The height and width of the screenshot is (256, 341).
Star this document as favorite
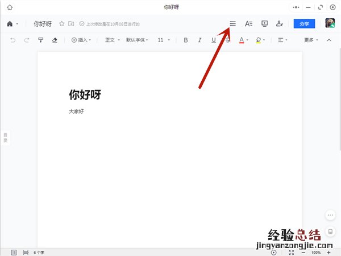coord(62,24)
